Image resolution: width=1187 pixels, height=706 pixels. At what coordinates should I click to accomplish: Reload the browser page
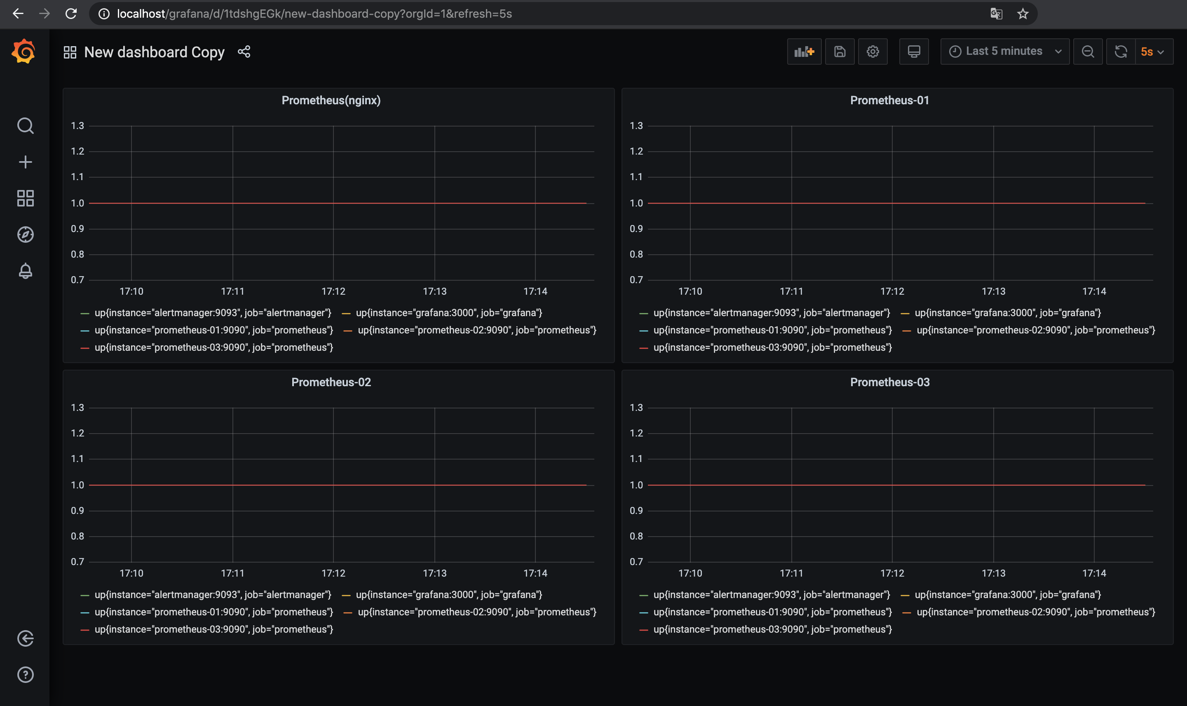click(x=71, y=14)
